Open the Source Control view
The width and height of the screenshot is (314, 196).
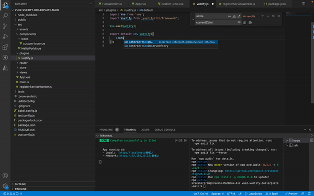pyautogui.click(x=5, y=26)
